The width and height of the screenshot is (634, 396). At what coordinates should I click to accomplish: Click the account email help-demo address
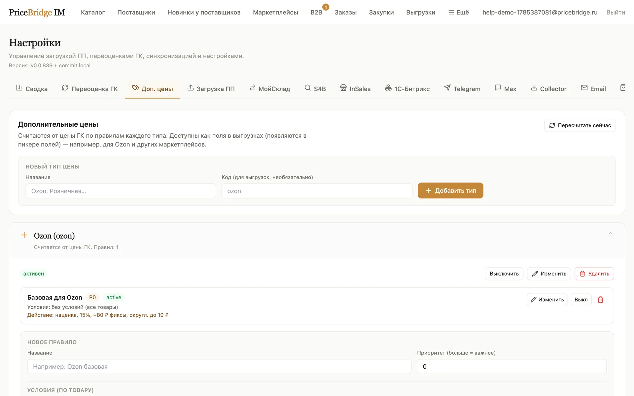pos(540,12)
